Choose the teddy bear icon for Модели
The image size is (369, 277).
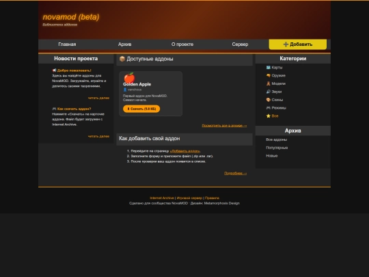coord(269,83)
